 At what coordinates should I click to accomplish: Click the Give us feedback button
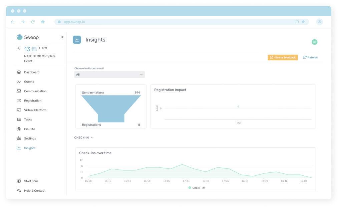283,58
